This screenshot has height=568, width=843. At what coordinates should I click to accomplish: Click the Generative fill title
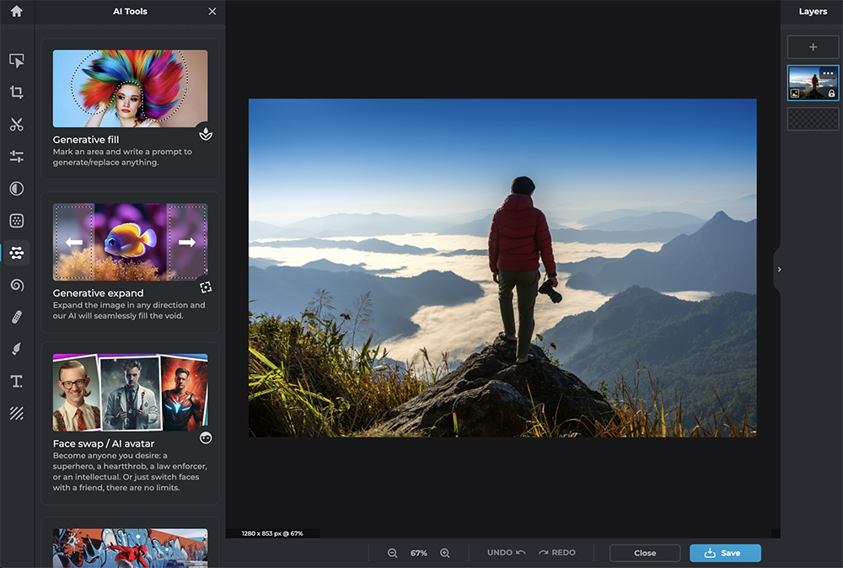click(86, 140)
